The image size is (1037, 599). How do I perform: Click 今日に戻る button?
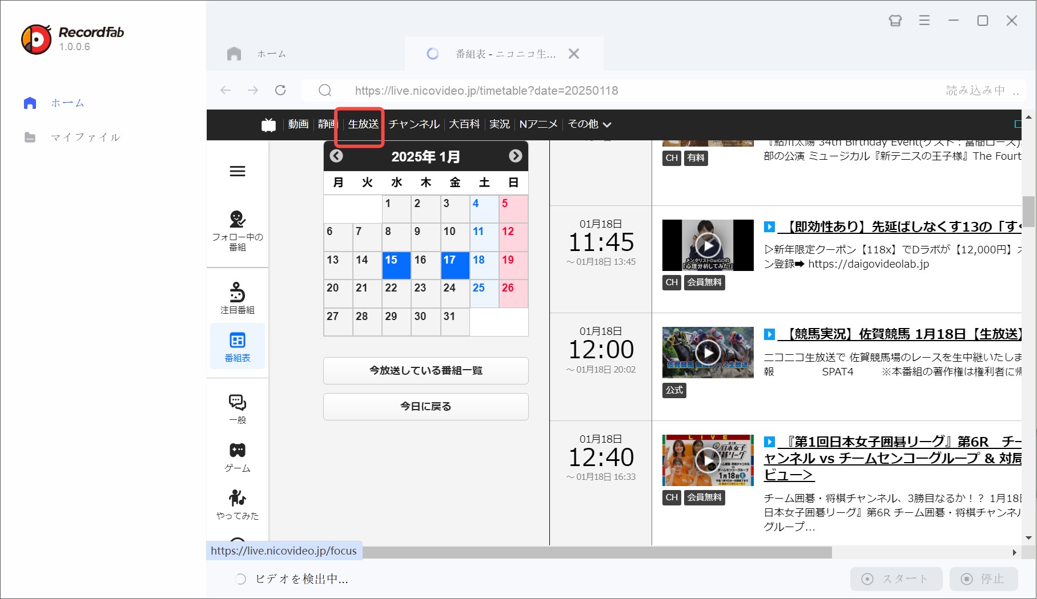tap(426, 407)
